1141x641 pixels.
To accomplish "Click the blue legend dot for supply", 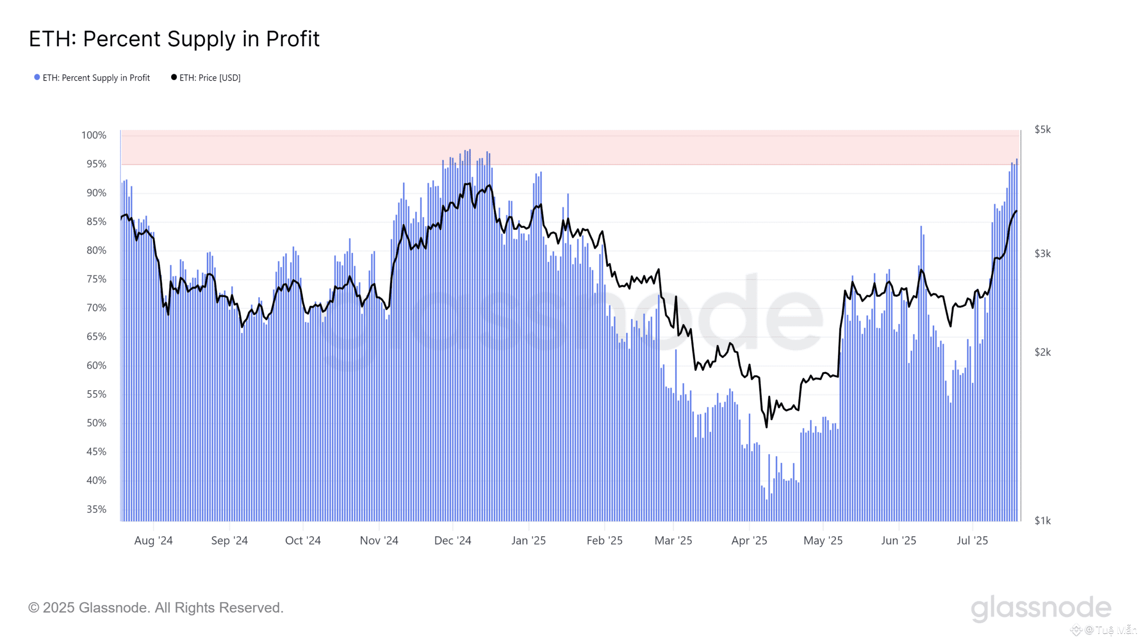I will pyautogui.click(x=37, y=77).
